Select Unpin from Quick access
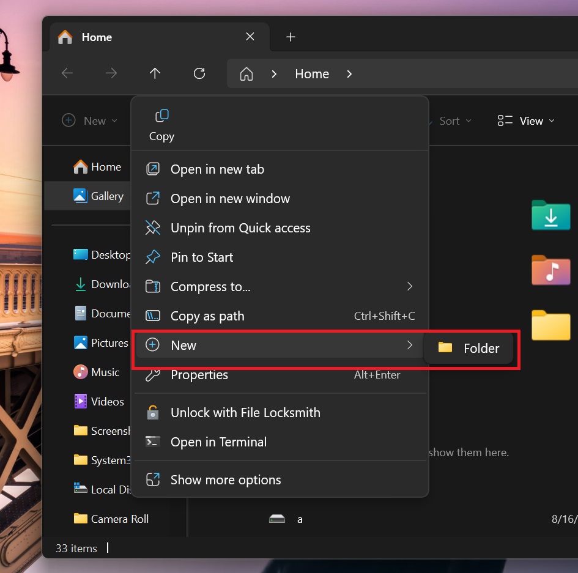The image size is (578, 573). tap(240, 227)
